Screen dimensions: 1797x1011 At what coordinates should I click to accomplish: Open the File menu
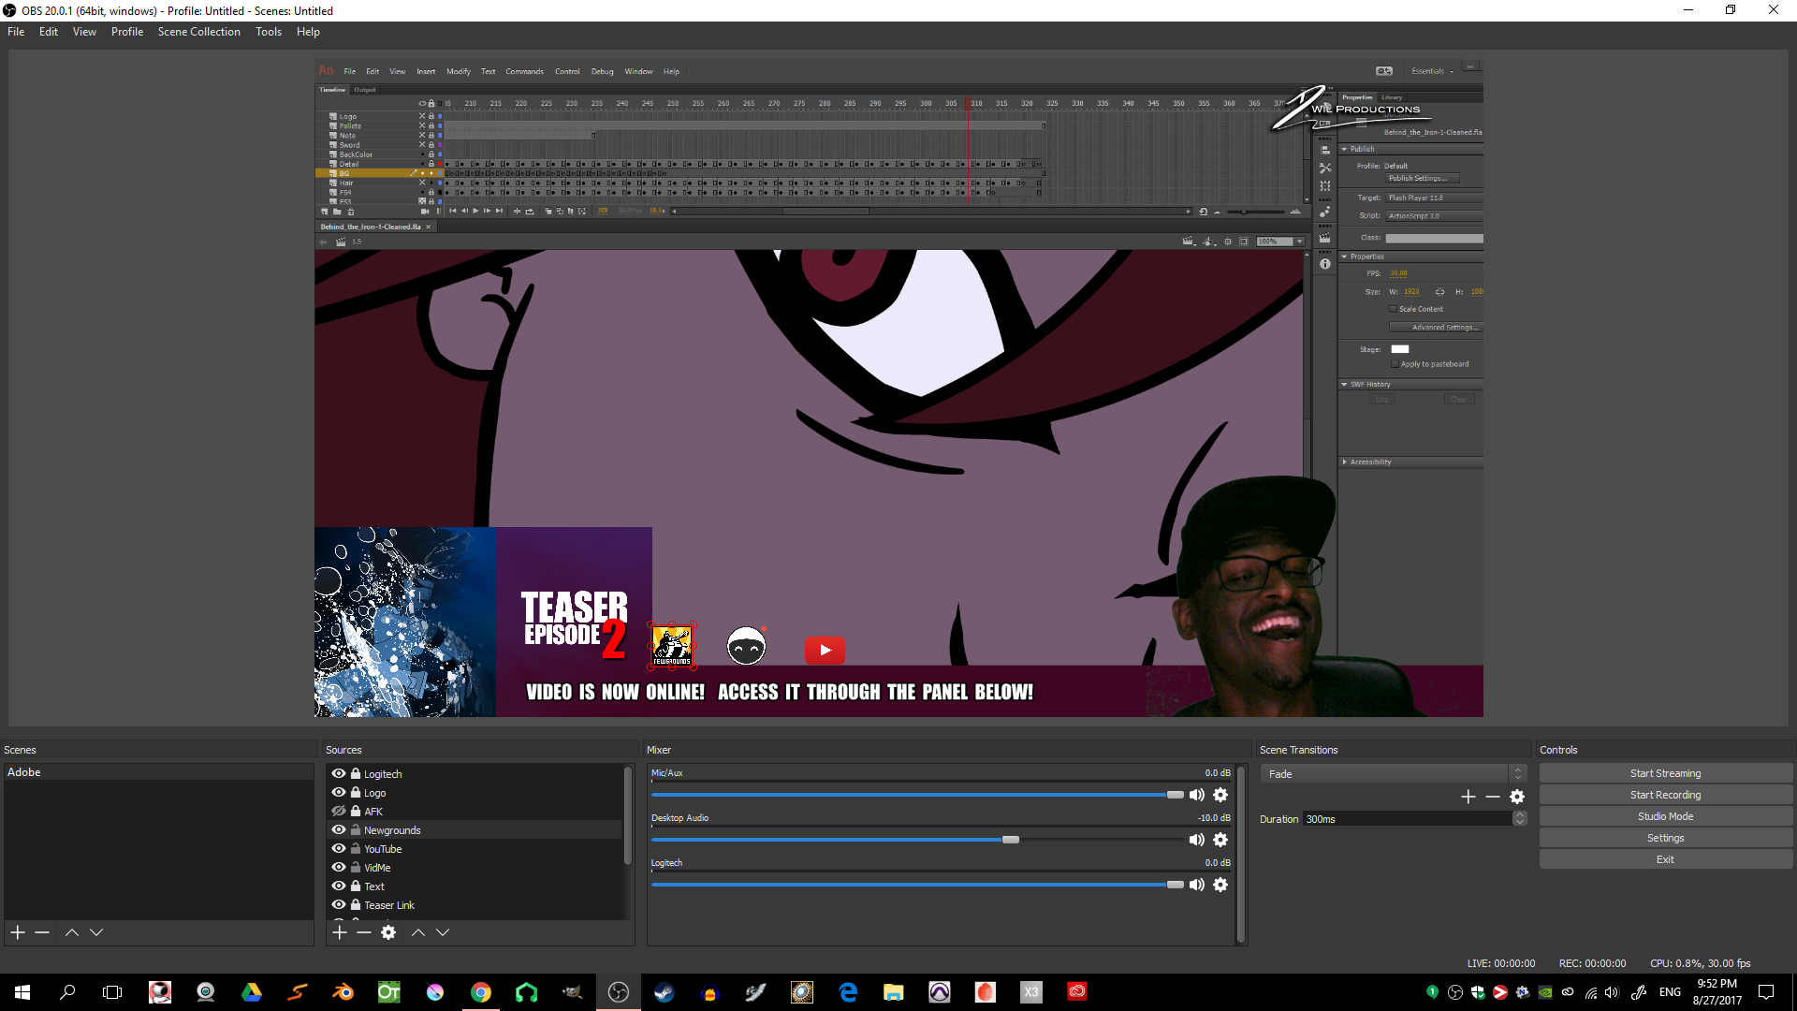coord(16,32)
